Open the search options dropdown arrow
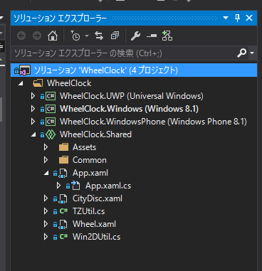The image size is (262, 271). [x=252, y=53]
